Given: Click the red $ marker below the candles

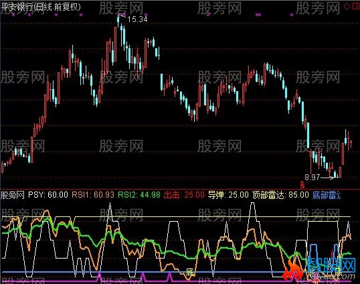Looking at the screenshot, I should point(302,184).
